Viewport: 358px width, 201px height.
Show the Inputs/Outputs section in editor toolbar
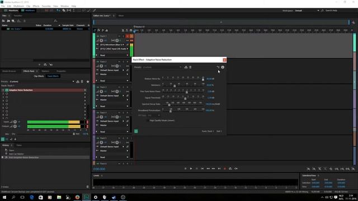point(95,30)
